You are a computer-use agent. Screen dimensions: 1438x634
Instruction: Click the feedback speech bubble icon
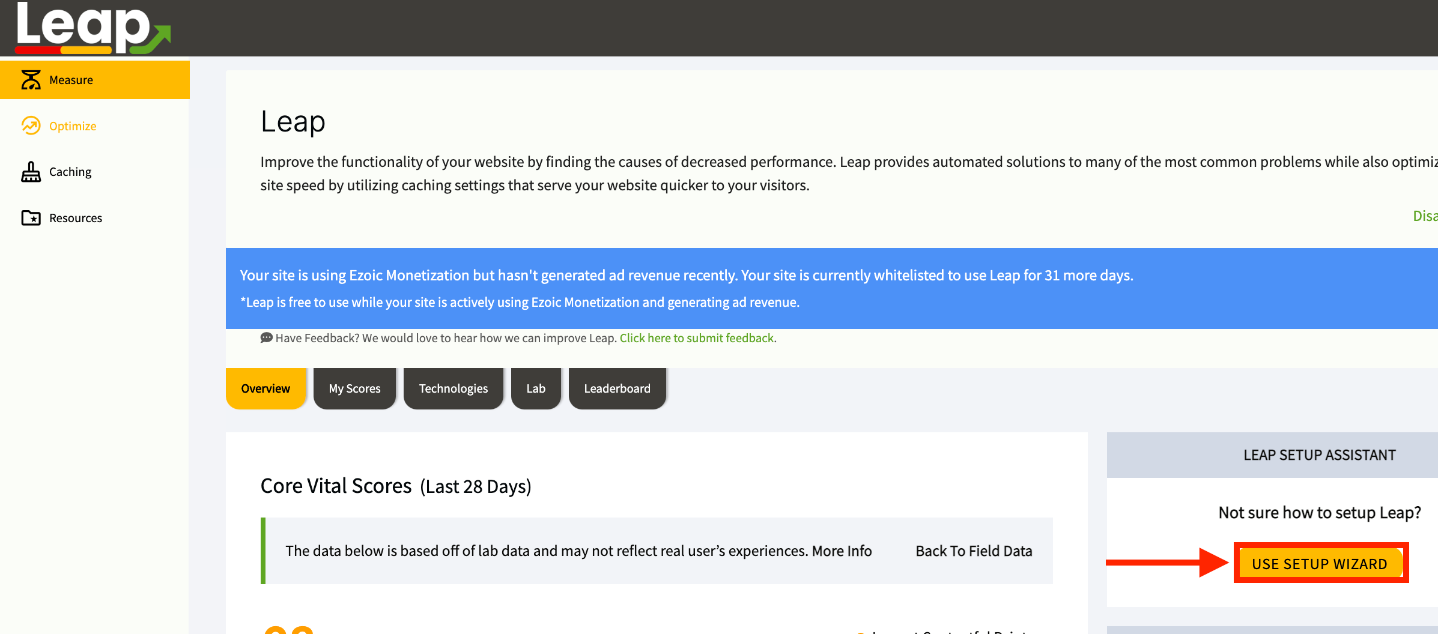tap(266, 338)
